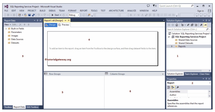Click the Bold formatting icon

[x=131, y=15]
